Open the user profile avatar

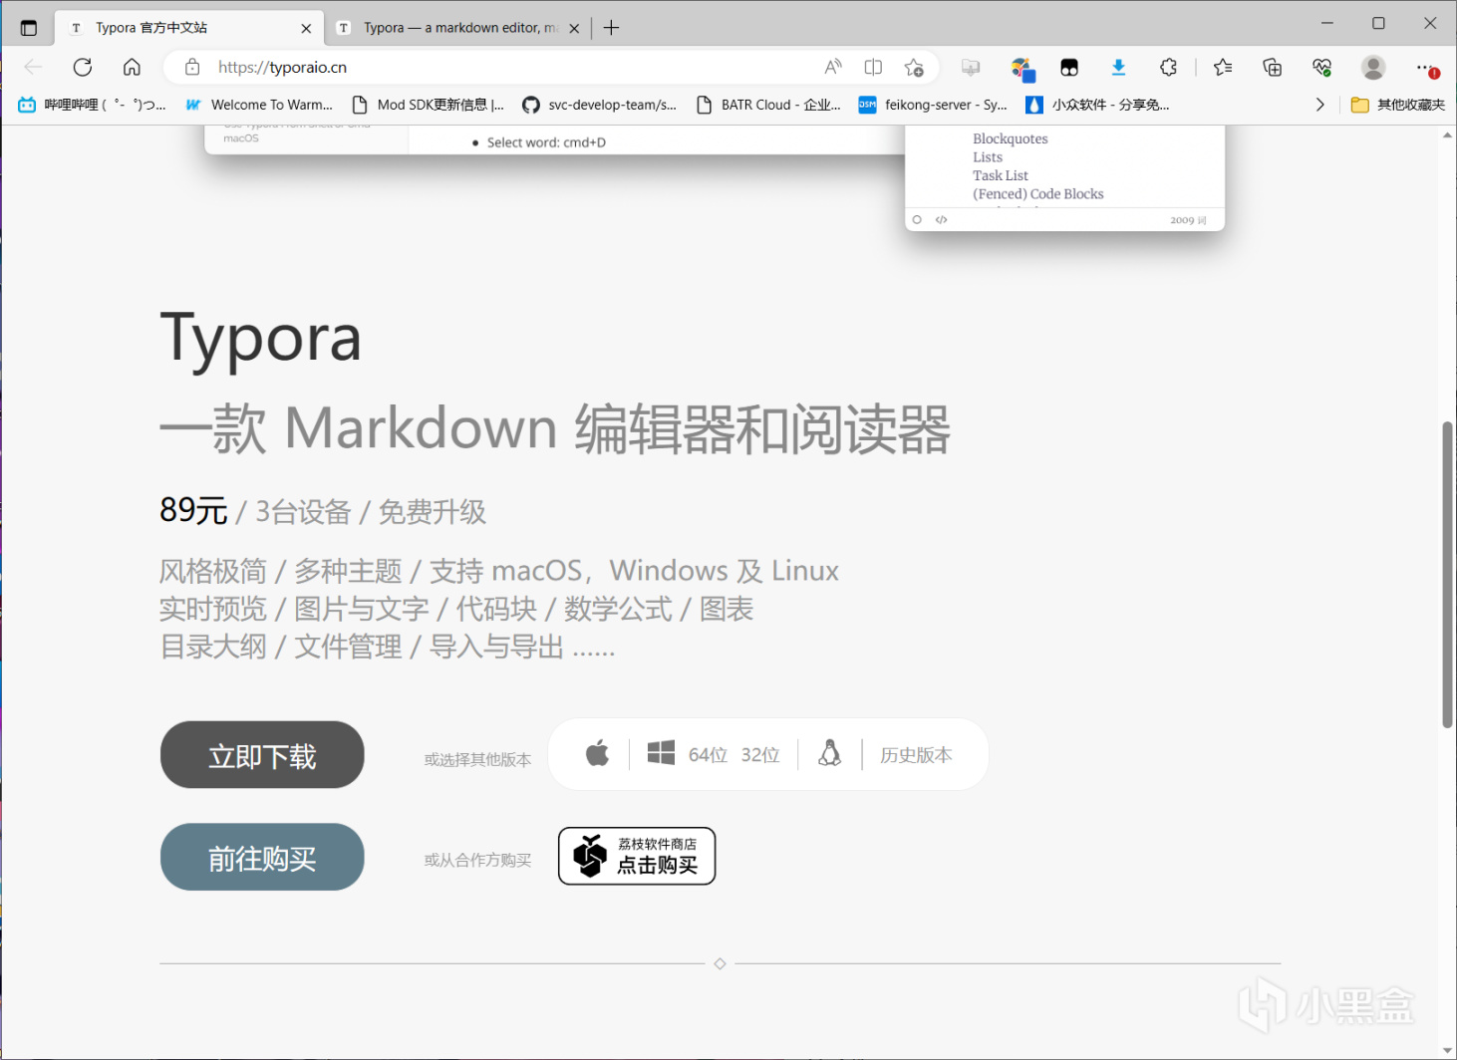1373,67
